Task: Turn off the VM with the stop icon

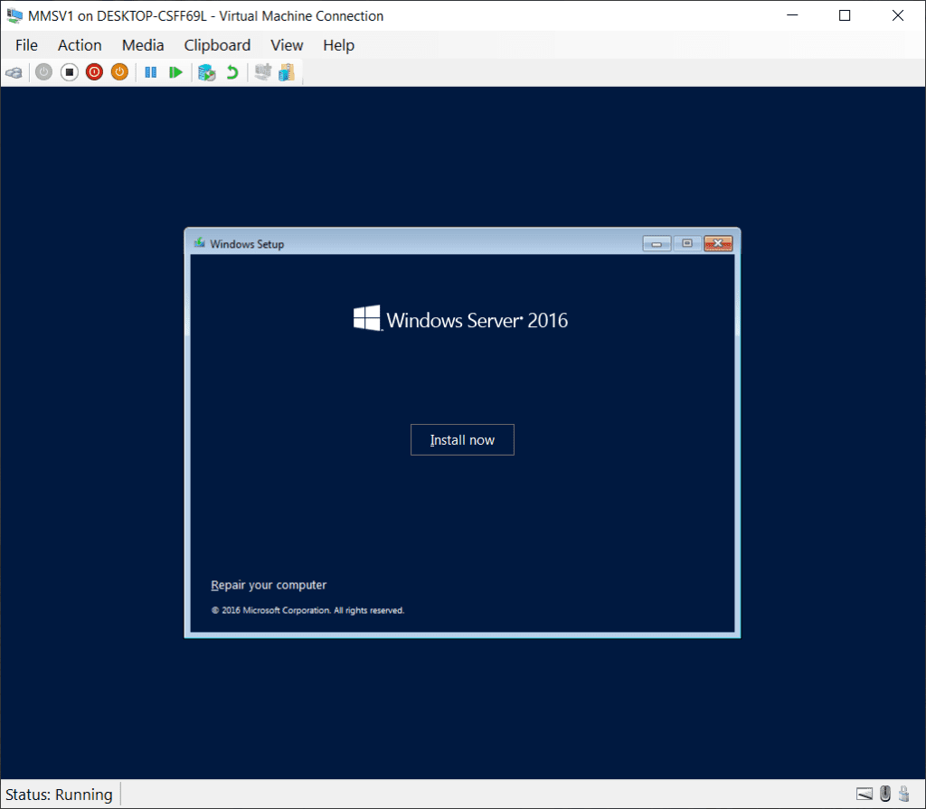Action: click(69, 72)
